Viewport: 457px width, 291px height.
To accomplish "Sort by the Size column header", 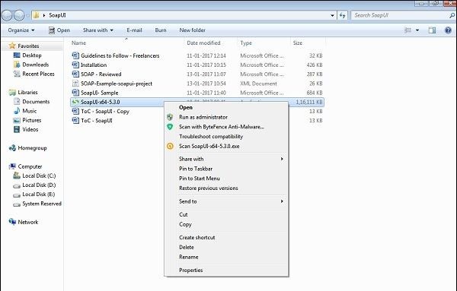I will [298, 43].
